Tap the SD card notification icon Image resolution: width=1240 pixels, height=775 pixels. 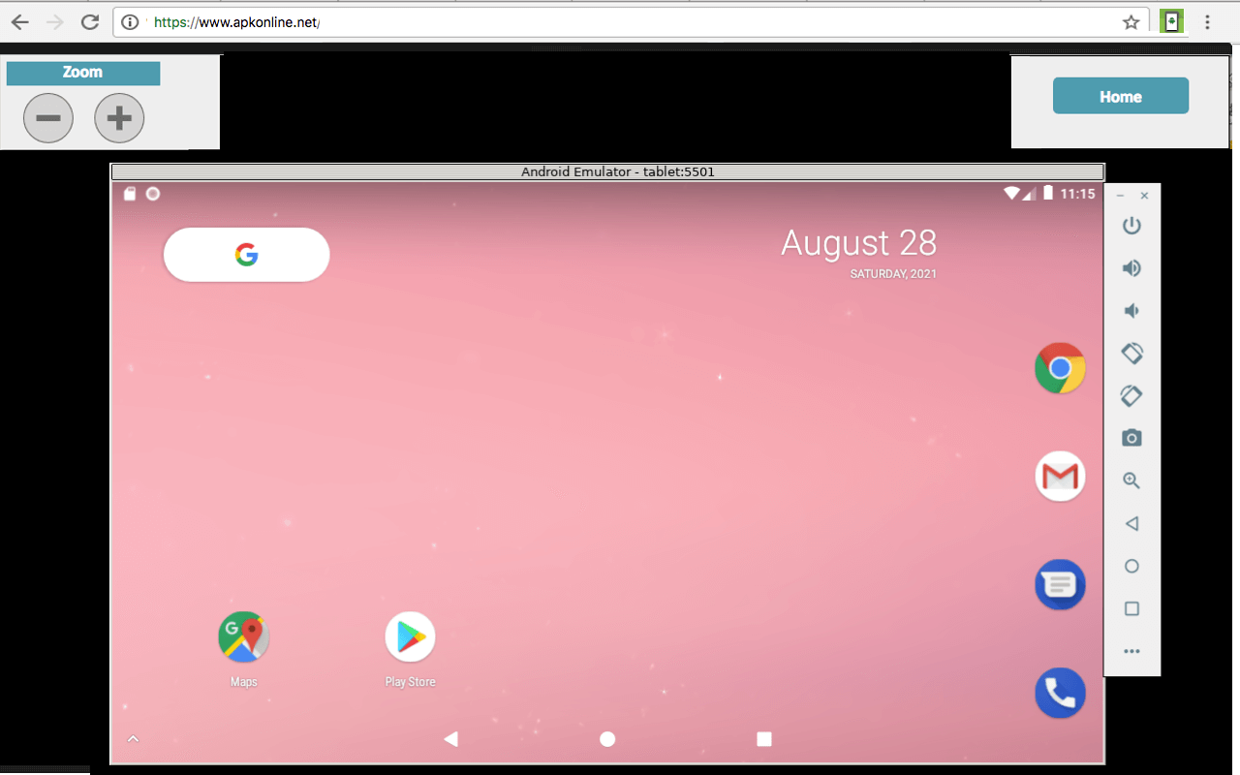[x=130, y=194]
